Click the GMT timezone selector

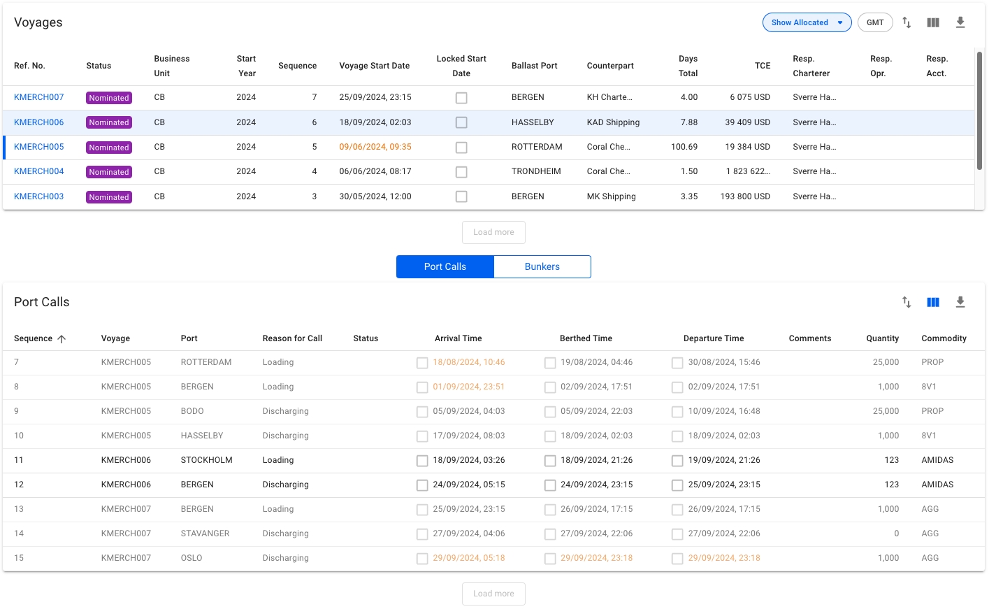[x=875, y=22]
